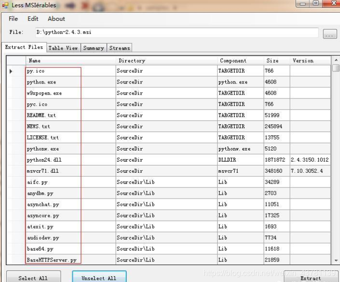Select the python24.dll file name

point(44,160)
